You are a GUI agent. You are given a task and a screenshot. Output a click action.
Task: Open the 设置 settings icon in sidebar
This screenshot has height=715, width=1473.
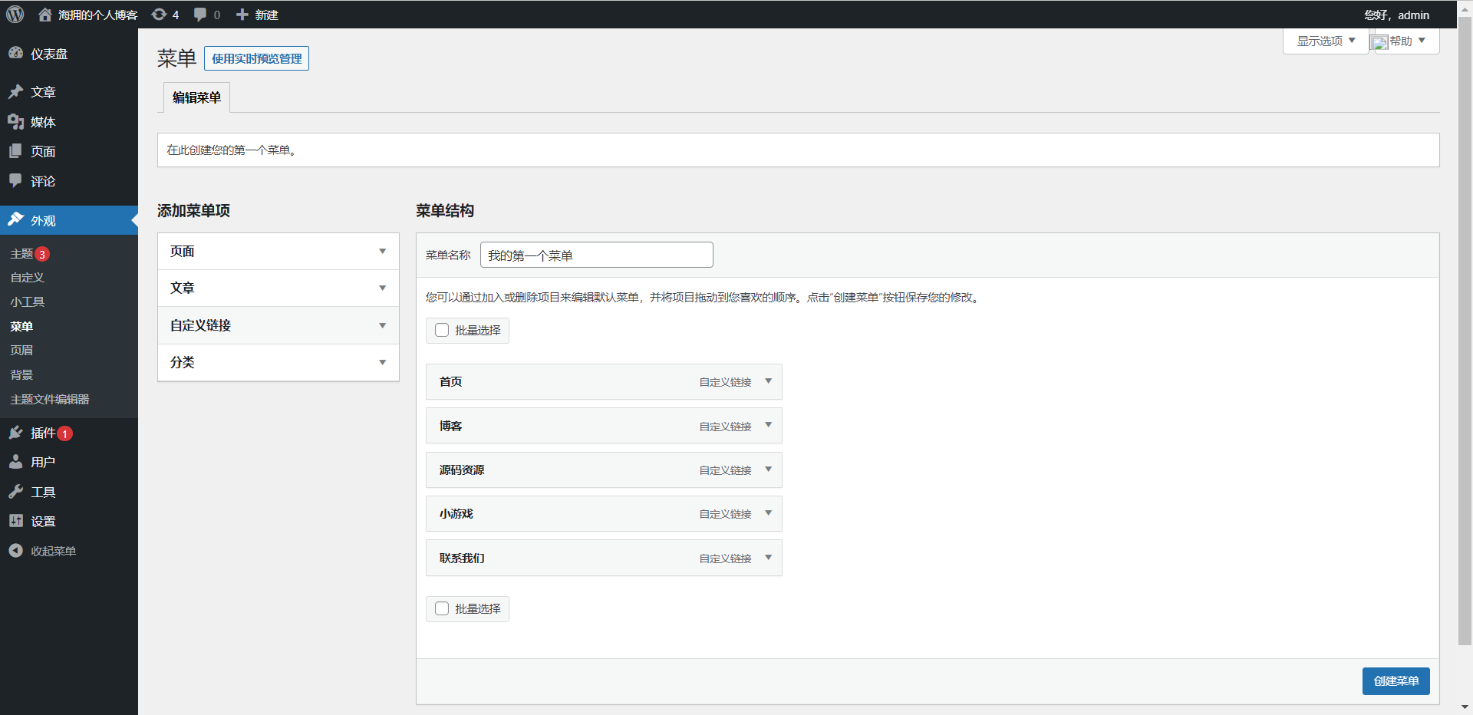pos(15,521)
